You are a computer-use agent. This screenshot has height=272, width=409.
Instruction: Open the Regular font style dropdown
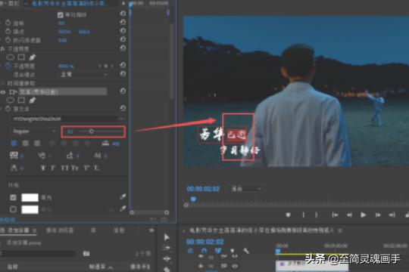pyautogui.click(x=34, y=131)
